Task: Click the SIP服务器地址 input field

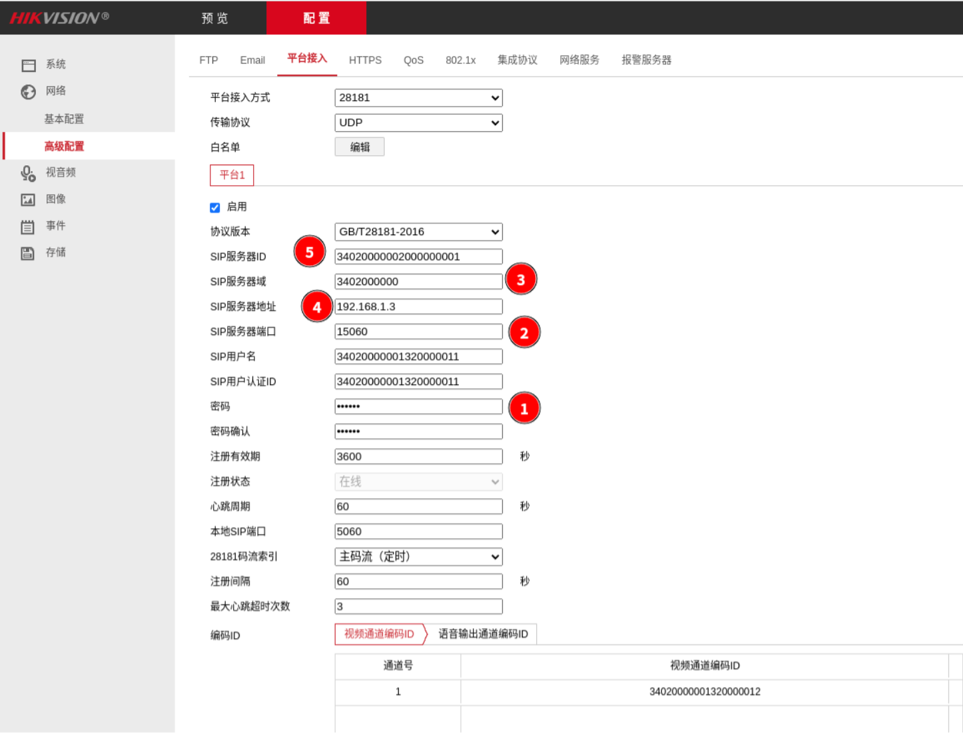Action: [418, 307]
